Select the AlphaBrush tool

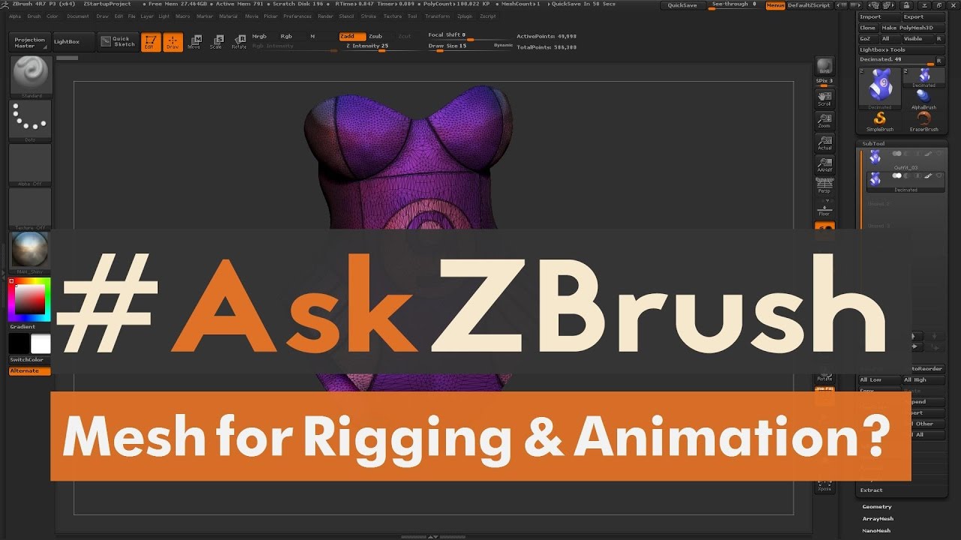click(923, 99)
